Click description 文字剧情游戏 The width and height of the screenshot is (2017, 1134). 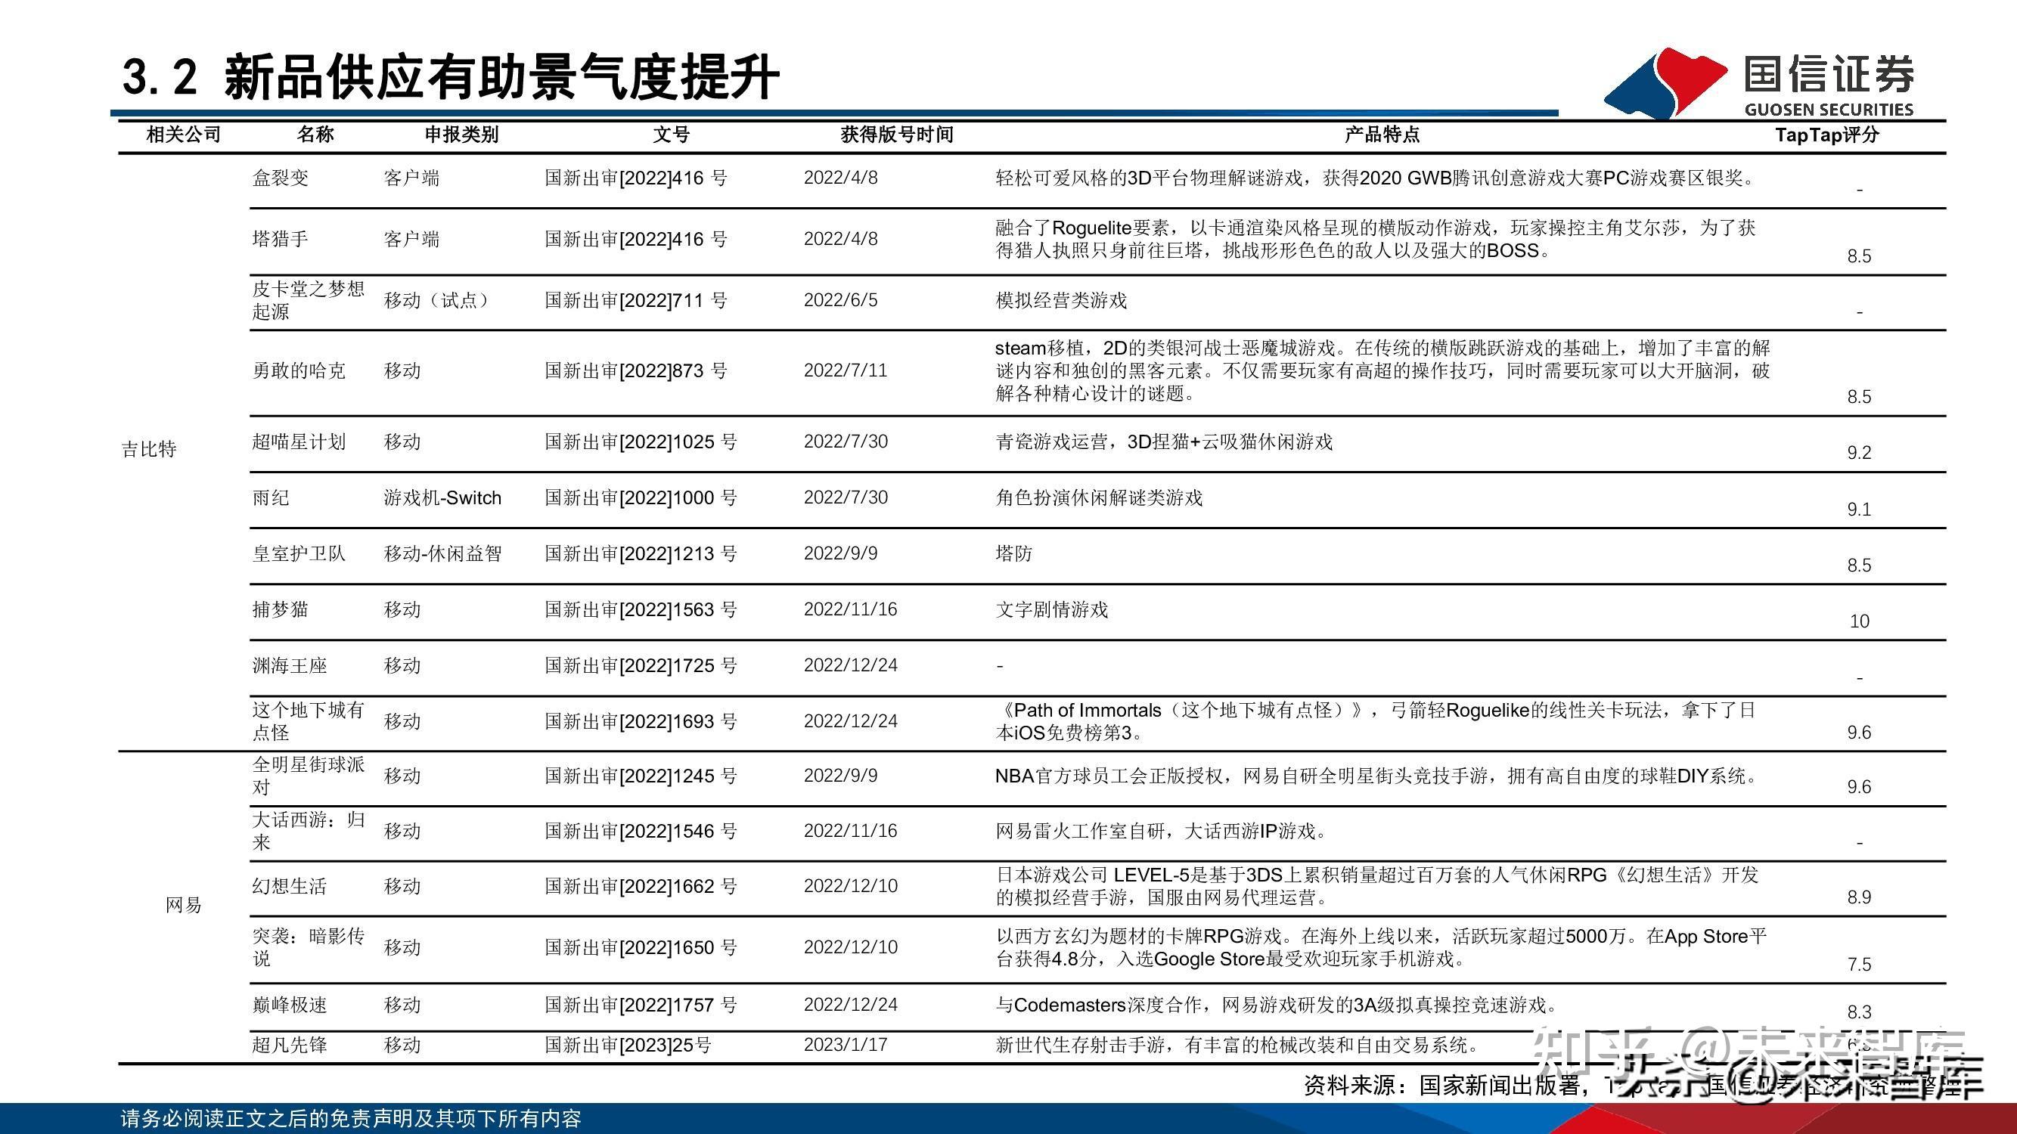point(1051,609)
